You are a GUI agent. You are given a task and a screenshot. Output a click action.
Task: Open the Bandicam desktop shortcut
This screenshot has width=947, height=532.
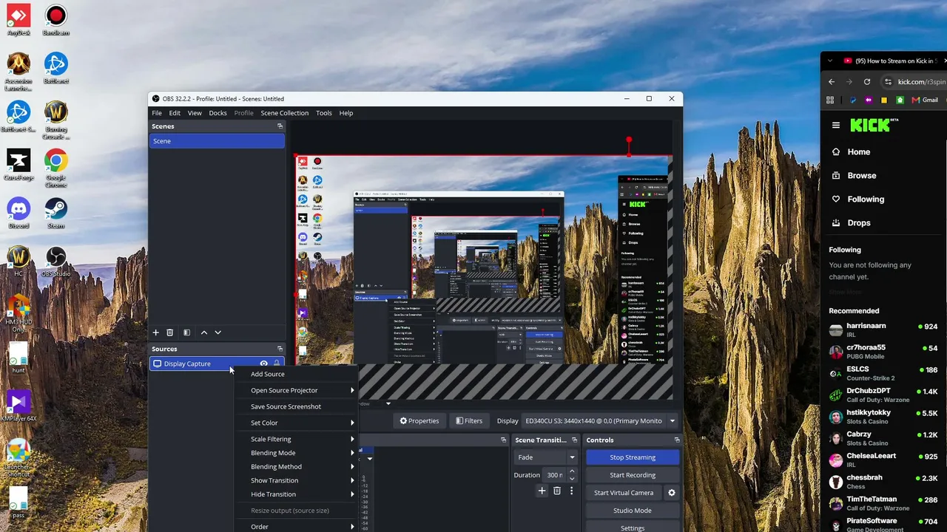tap(55, 21)
